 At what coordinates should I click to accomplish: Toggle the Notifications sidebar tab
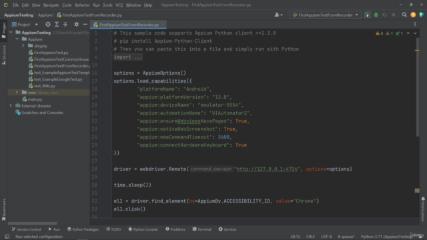423,209
